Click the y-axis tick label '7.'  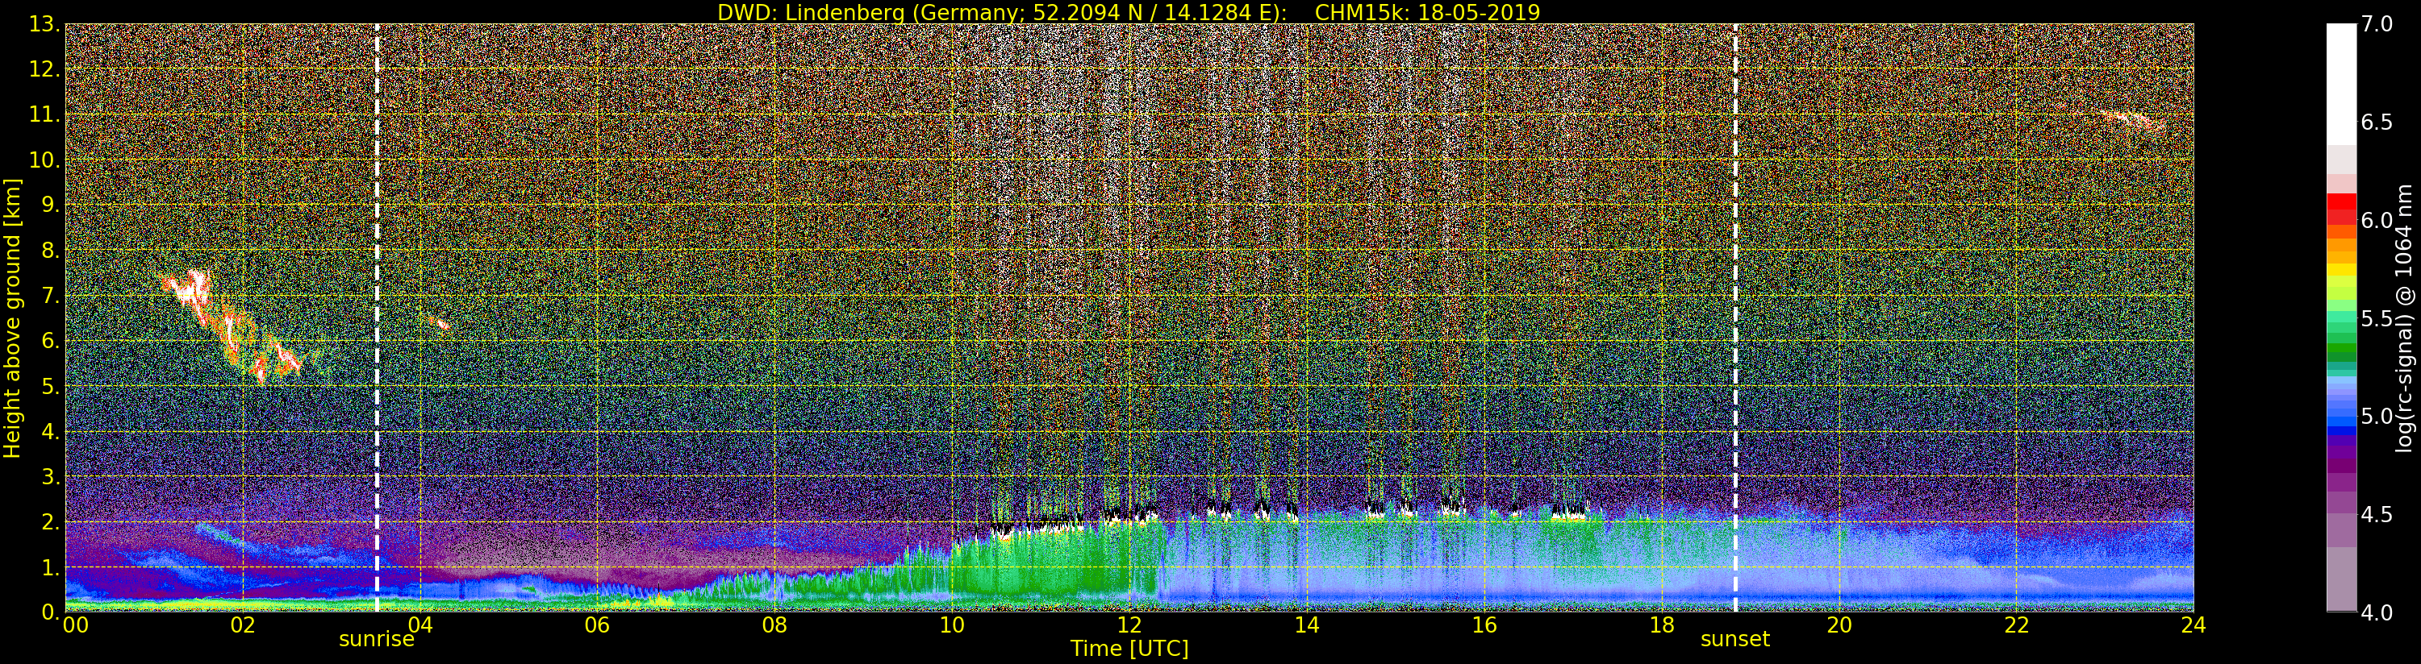point(51,296)
